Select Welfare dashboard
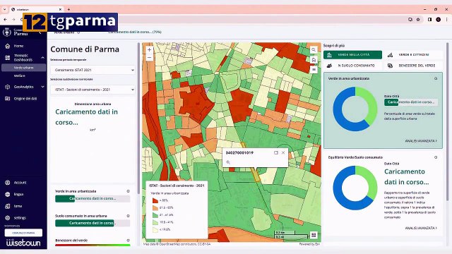Viewport: 452px width, 254px height. click(20, 75)
